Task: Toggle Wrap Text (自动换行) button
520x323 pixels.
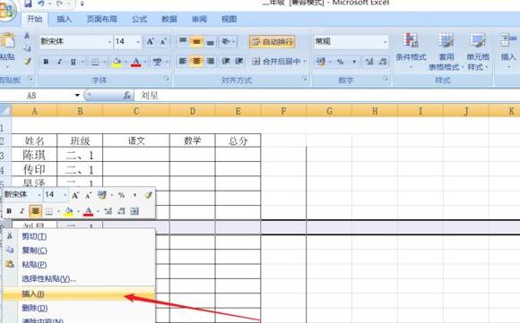Action: 272,42
